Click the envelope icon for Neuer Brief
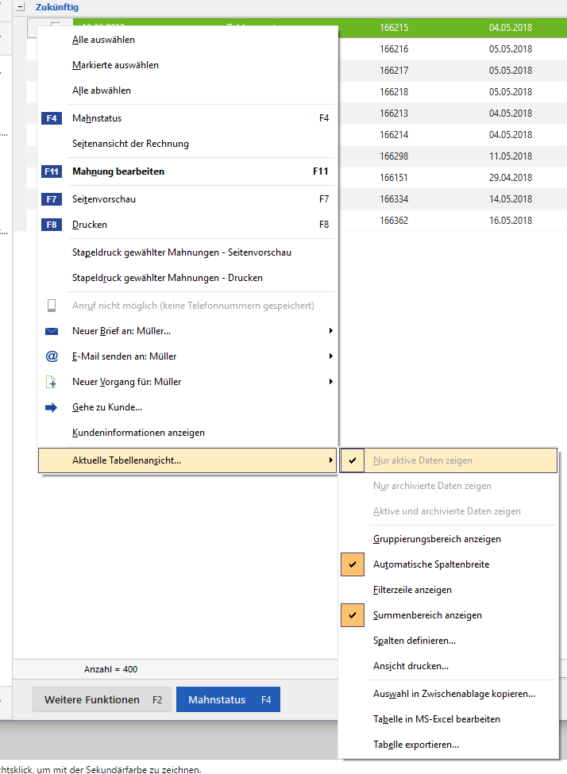567x774 pixels. coord(52,331)
